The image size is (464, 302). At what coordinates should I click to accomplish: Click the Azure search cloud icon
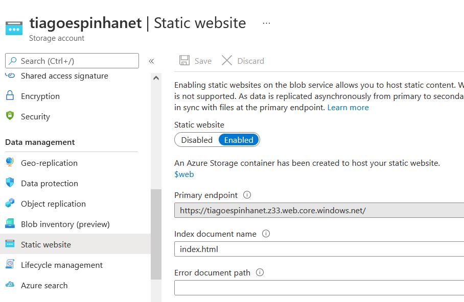(10, 284)
